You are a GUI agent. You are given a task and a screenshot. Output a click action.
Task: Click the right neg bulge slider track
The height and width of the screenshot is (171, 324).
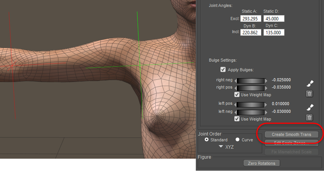pos(251,80)
